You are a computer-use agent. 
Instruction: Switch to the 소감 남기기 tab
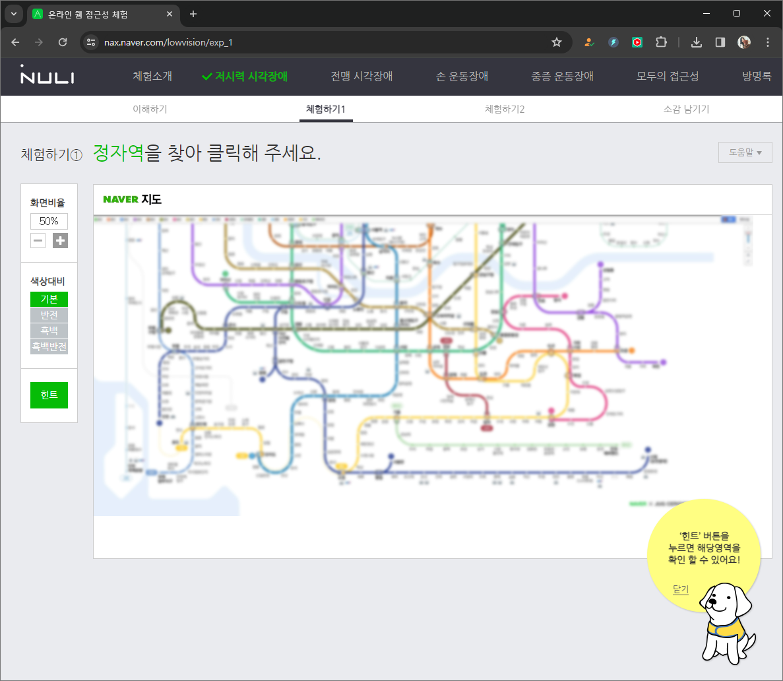pos(686,109)
